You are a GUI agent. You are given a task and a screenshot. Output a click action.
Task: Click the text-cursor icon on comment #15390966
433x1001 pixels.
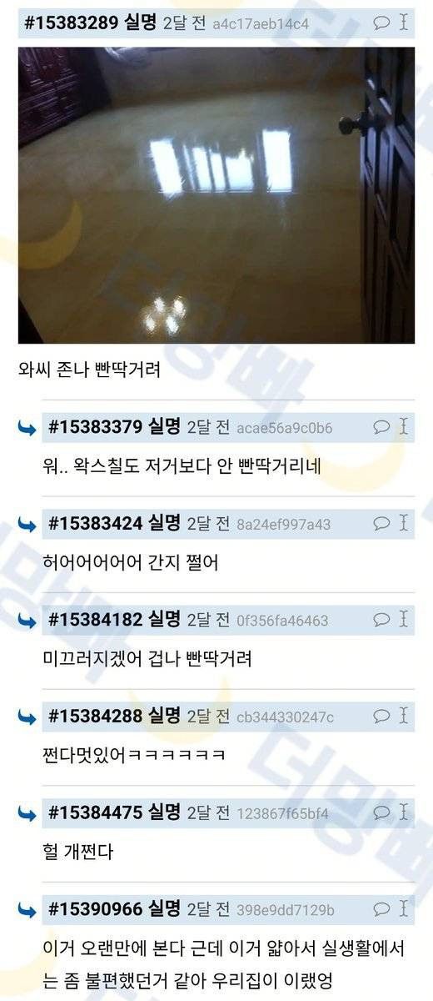[404, 908]
